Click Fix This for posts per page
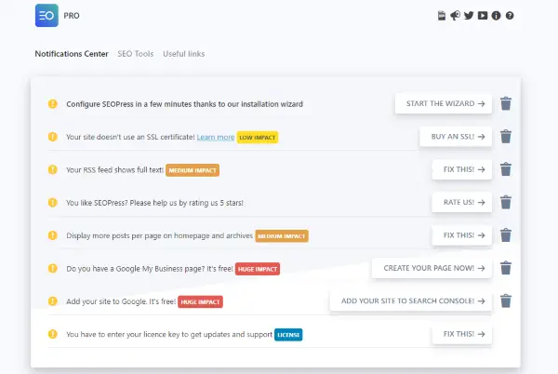The width and height of the screenshot is (558, 374). (x=462, y=235)
